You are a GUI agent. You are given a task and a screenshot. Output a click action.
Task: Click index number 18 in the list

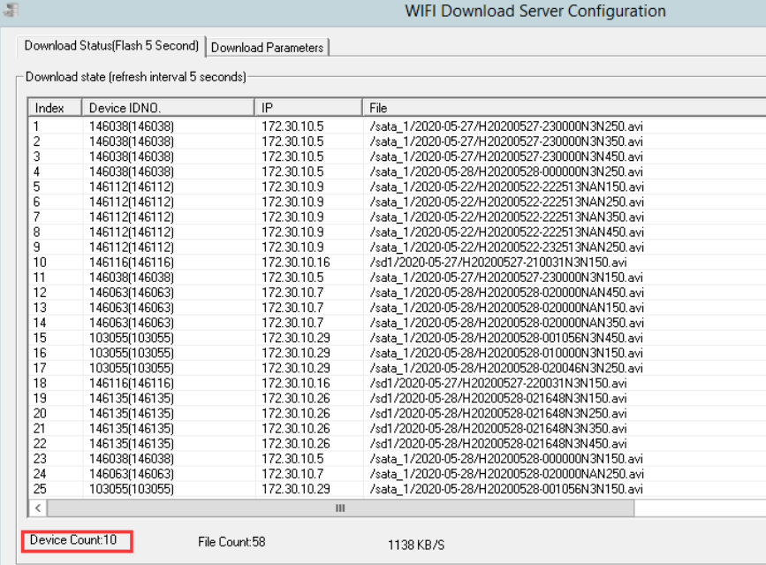pyautogui.click(x=40, y=383)
